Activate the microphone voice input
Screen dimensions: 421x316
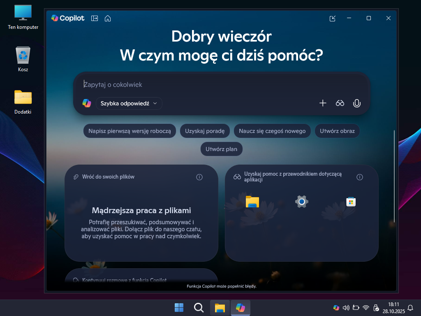coord(356,103)
